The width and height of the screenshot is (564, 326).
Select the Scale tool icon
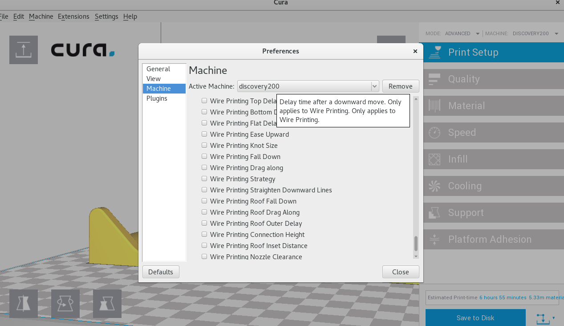click(x=107, y=304)
